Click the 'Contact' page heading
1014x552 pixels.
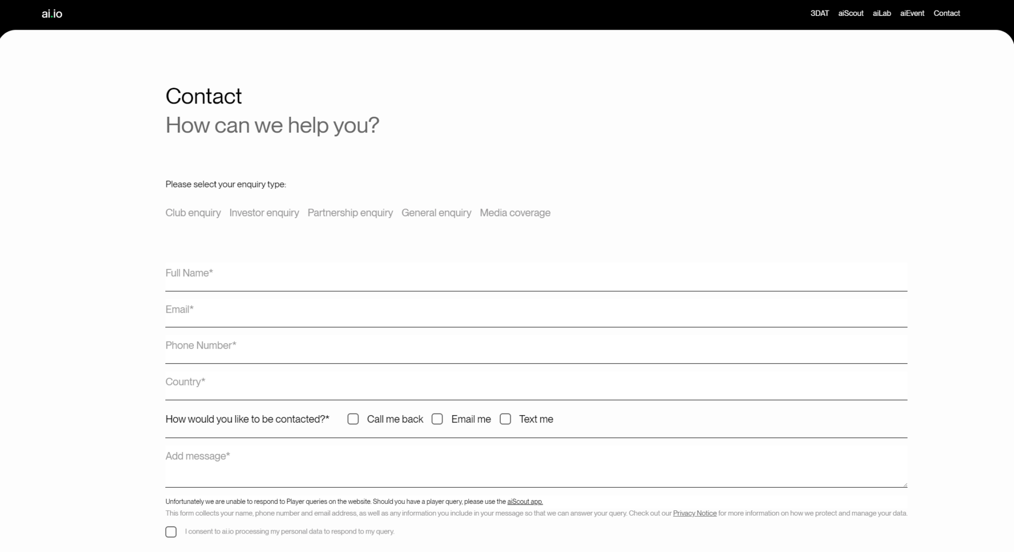tap(203, 97)
